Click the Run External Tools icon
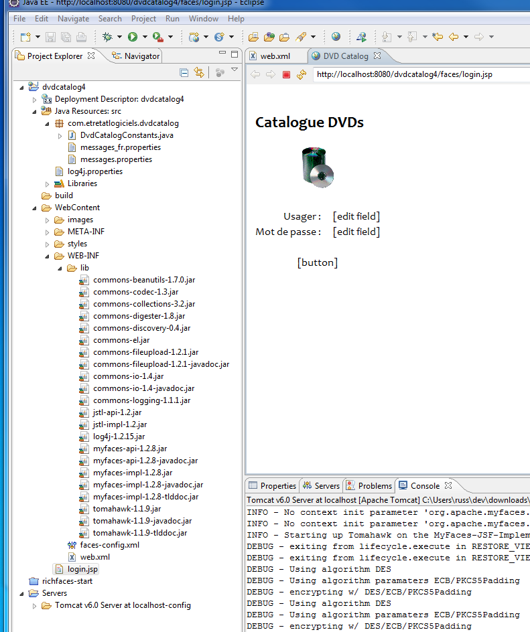Screen dimensions: 530x632 coord(157,37)
